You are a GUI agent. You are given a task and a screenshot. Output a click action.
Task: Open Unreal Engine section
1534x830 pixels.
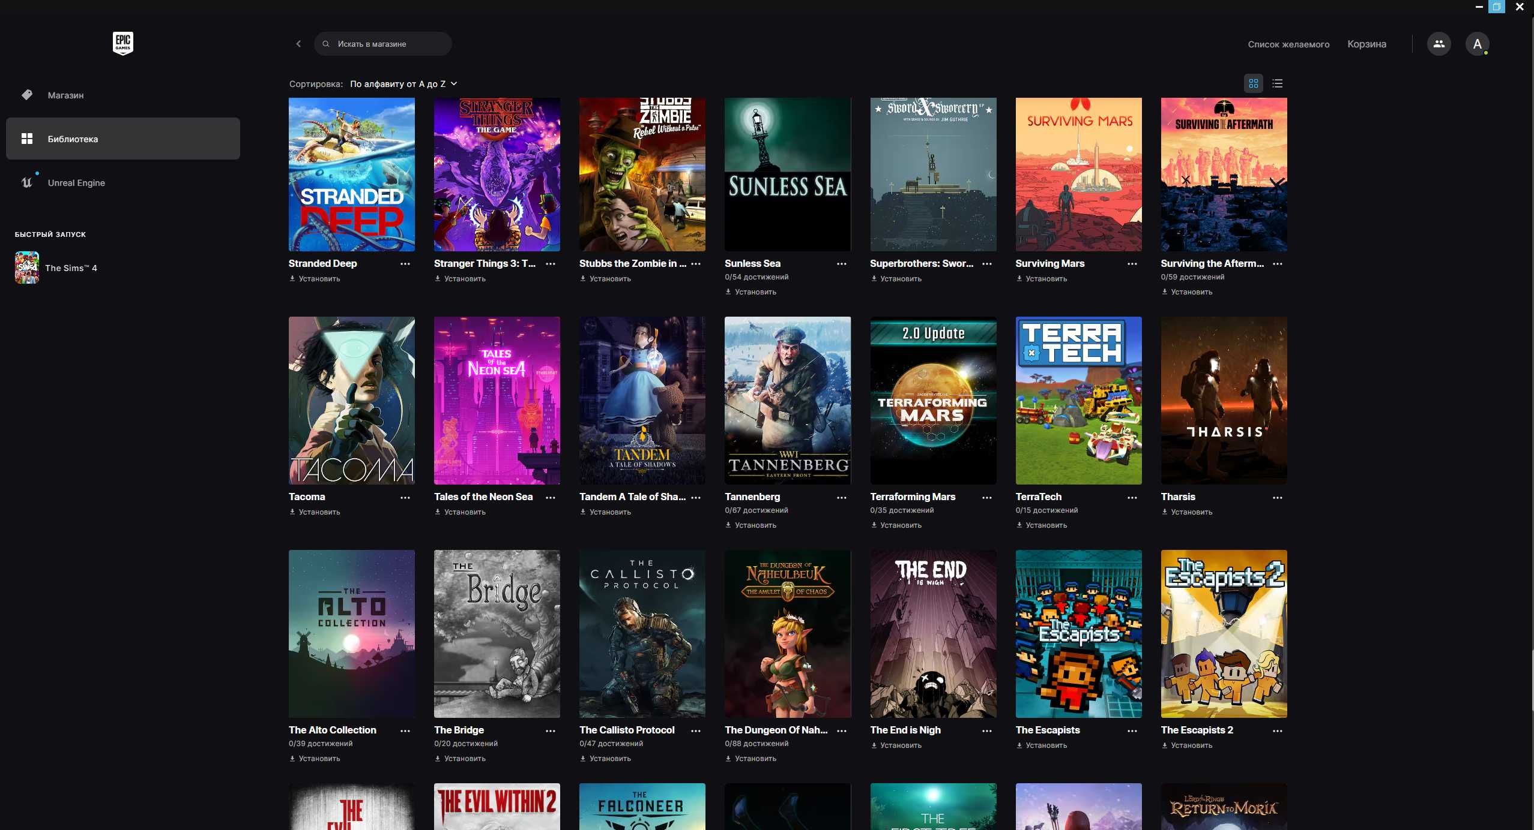pos(123,182)
